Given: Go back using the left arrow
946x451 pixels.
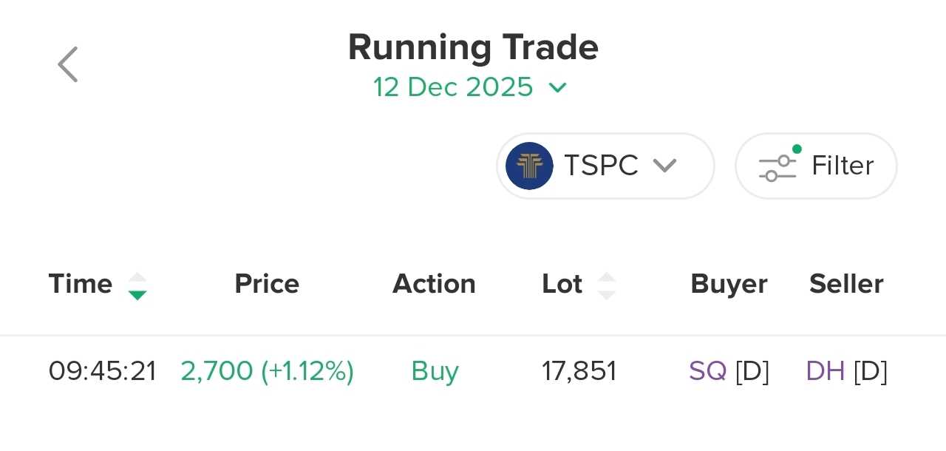Looking at the screenshot, I should pyautogui.click(x=68, y=64).
